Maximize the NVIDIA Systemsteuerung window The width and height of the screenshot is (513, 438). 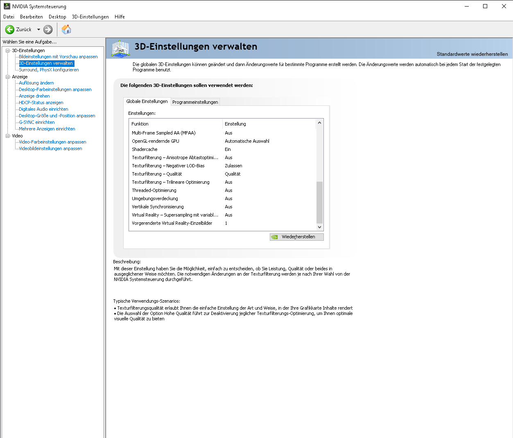(485, 6)
